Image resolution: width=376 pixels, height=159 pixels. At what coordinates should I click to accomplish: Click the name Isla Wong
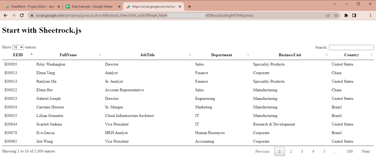click(45, 141)
